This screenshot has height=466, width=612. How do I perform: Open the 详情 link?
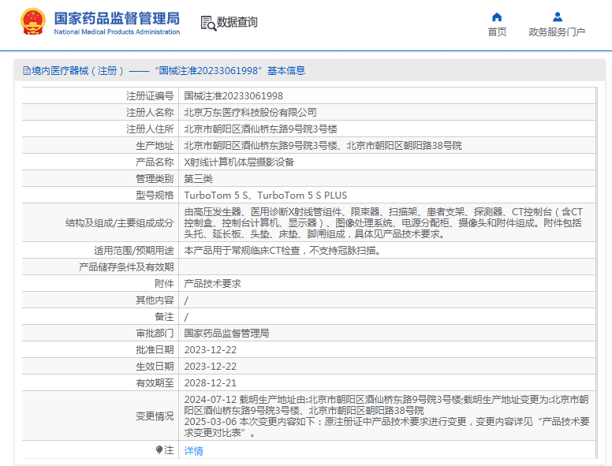tap(193, 451)
